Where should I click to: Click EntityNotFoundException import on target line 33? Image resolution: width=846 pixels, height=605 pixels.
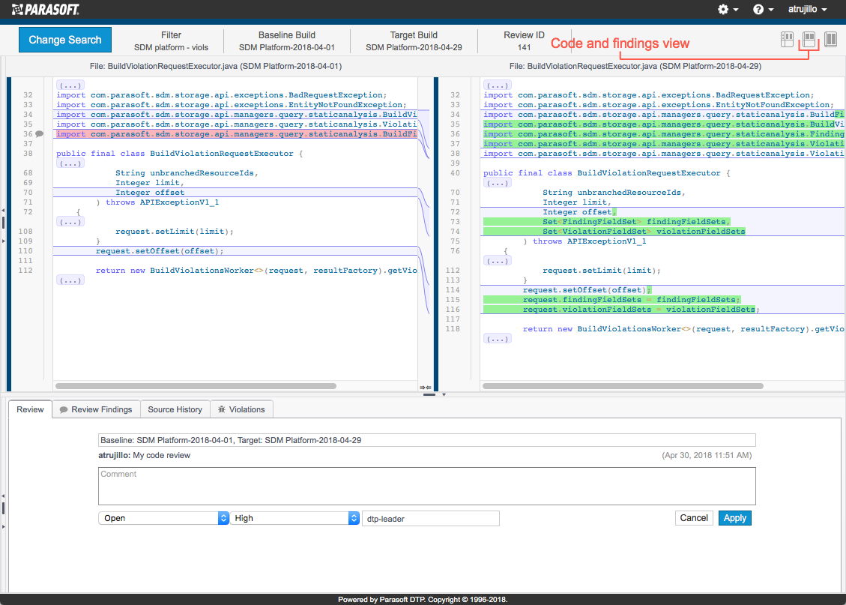(658, 105)
